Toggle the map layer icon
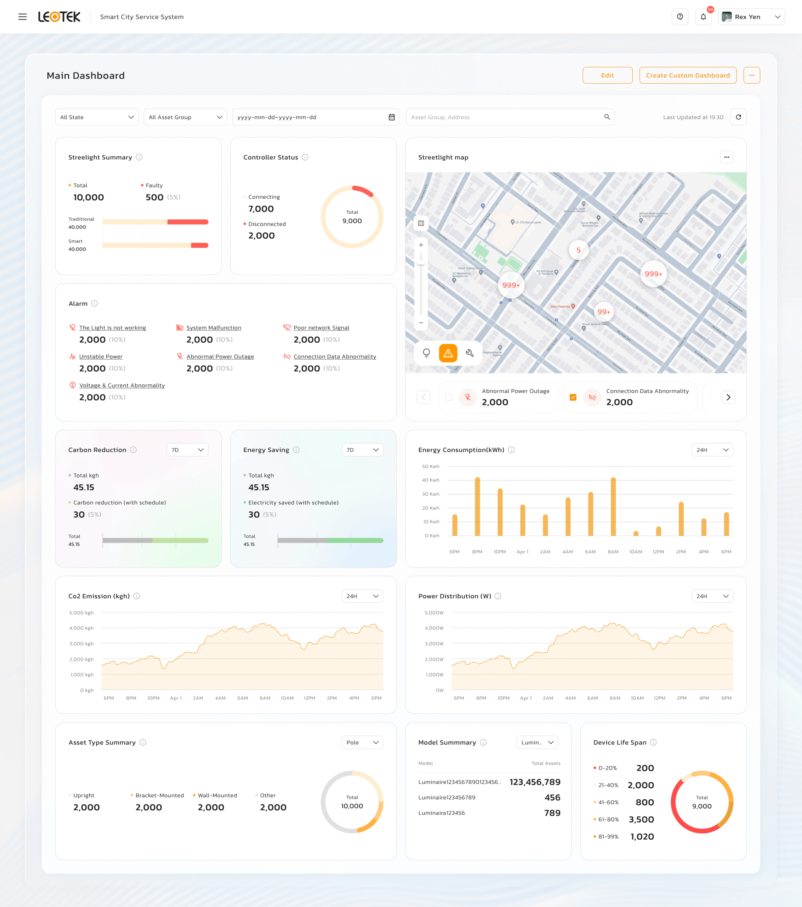802x907 pixels. click(x=421, y=223)
